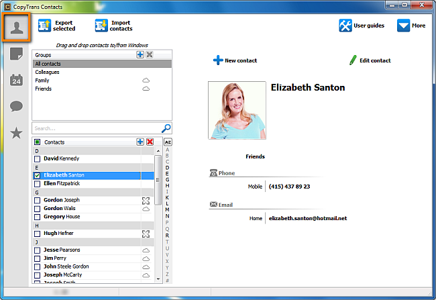Open the More dropdown menu

pos(411,26)
